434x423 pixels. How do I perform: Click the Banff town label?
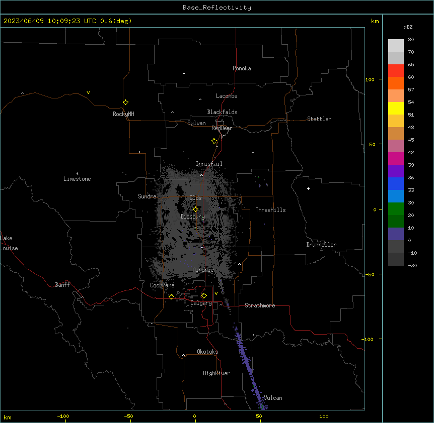click(62, 285)
